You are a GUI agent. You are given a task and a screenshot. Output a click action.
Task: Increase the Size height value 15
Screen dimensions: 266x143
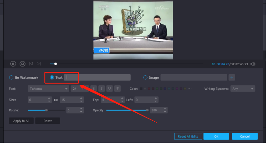click(x=81, y=98)
